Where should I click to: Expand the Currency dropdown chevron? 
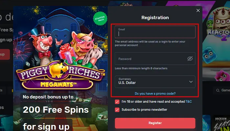(191, 82)
